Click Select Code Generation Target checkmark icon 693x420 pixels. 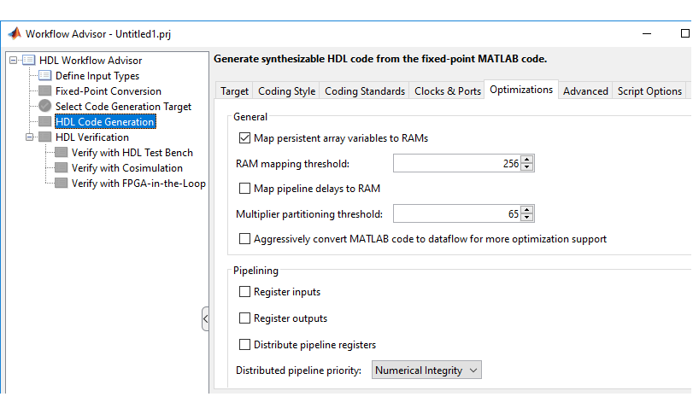point(45,107)
